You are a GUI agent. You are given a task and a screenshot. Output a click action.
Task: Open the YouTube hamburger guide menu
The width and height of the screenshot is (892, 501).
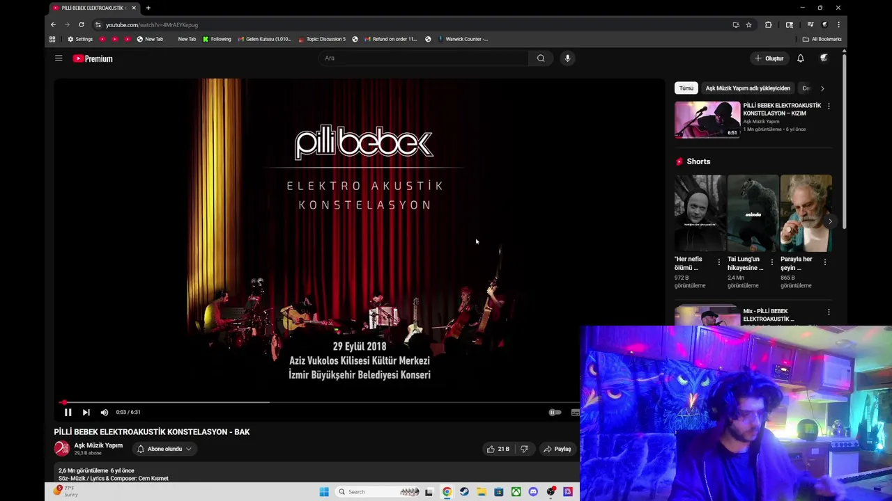click(x=59, y=58)
